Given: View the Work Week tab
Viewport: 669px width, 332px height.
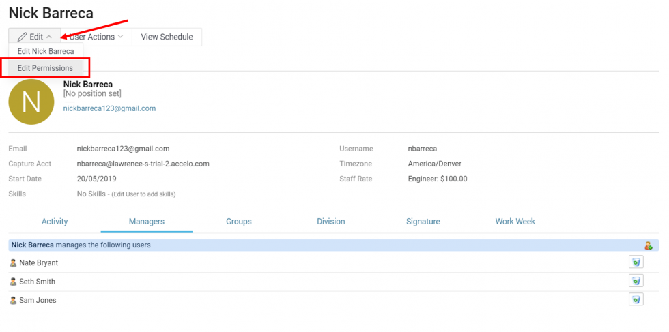Looking at the screenshot, I should pyautogui.click(x=515, y=222).
